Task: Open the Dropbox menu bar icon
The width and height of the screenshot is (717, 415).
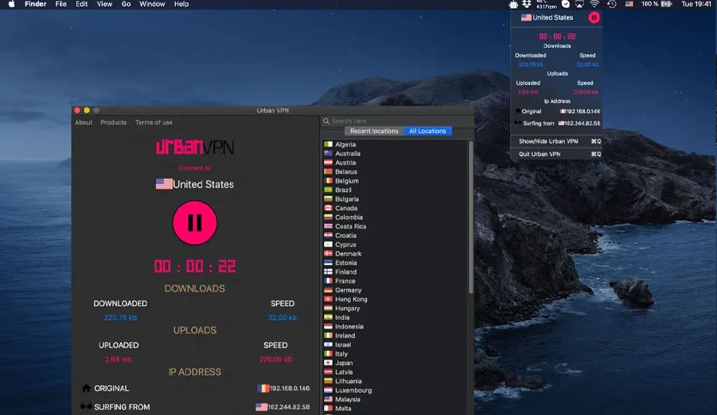Action: pos(527,4)
